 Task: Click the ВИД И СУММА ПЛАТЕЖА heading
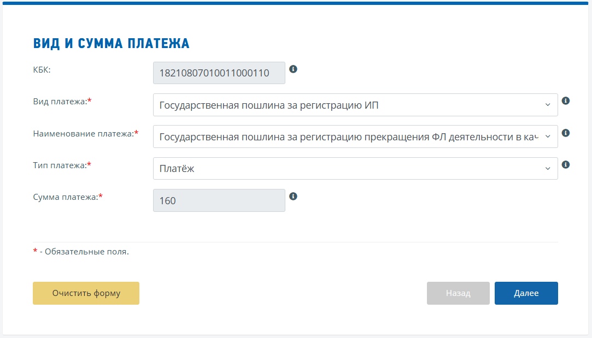pyautogui.click(x=111, y=43)
